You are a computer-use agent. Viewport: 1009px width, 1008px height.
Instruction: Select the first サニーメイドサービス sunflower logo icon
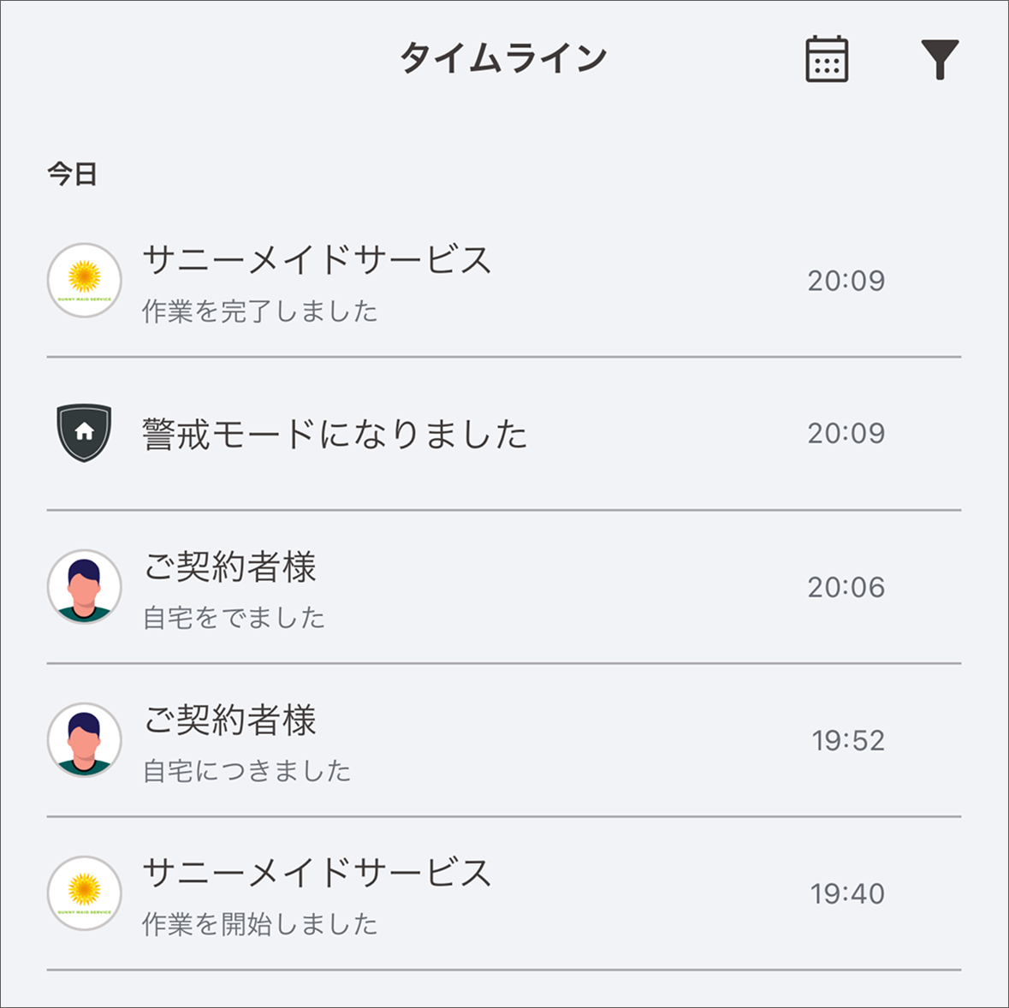coord(85,281)
